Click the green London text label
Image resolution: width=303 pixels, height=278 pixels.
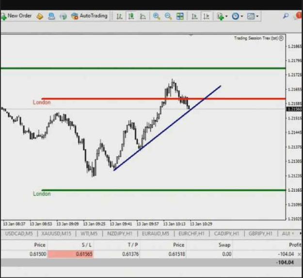[42, 194]
